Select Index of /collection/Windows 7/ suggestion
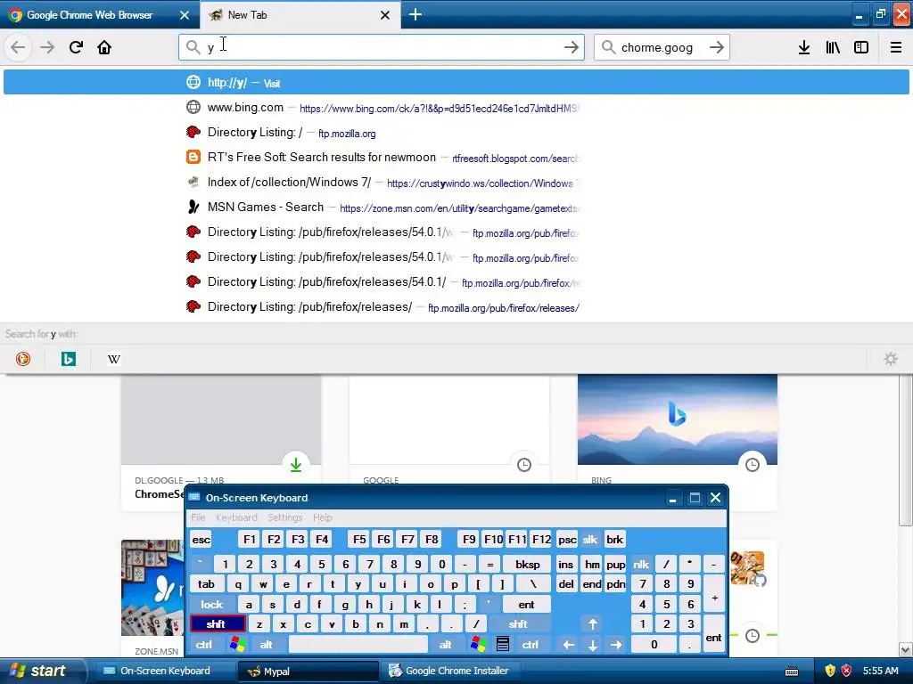The height and width of the screenshot is (684, 913). click(x=456, y=182)
